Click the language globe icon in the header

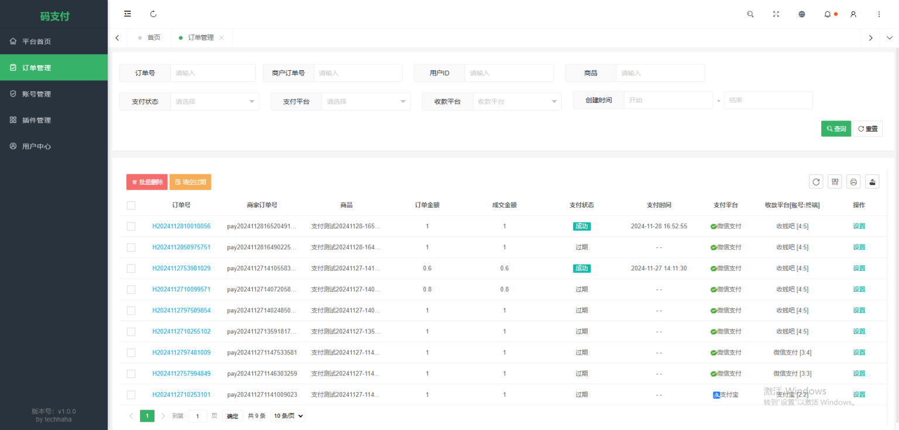[801, 13]
